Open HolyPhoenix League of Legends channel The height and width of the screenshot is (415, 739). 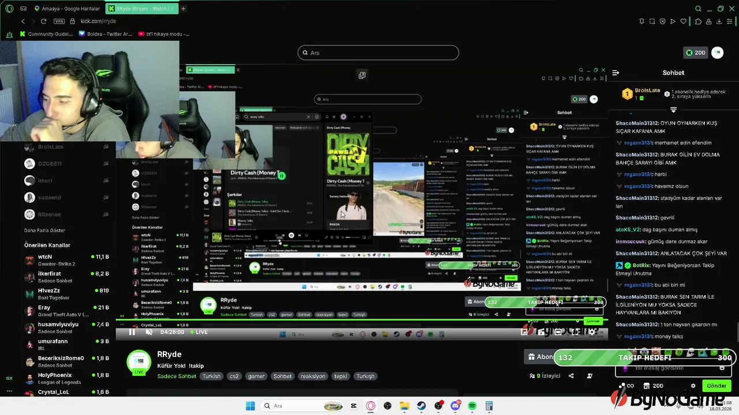66,378
